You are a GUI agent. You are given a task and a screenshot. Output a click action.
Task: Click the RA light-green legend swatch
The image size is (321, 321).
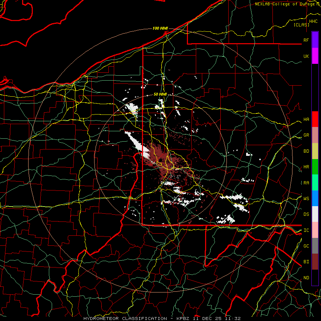pyautogui.click(x=315, y=183)
